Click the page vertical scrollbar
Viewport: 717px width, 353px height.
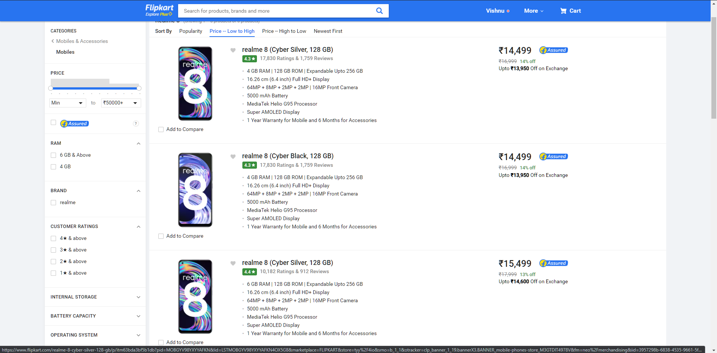pyautogui.click(x=714, y=67)
